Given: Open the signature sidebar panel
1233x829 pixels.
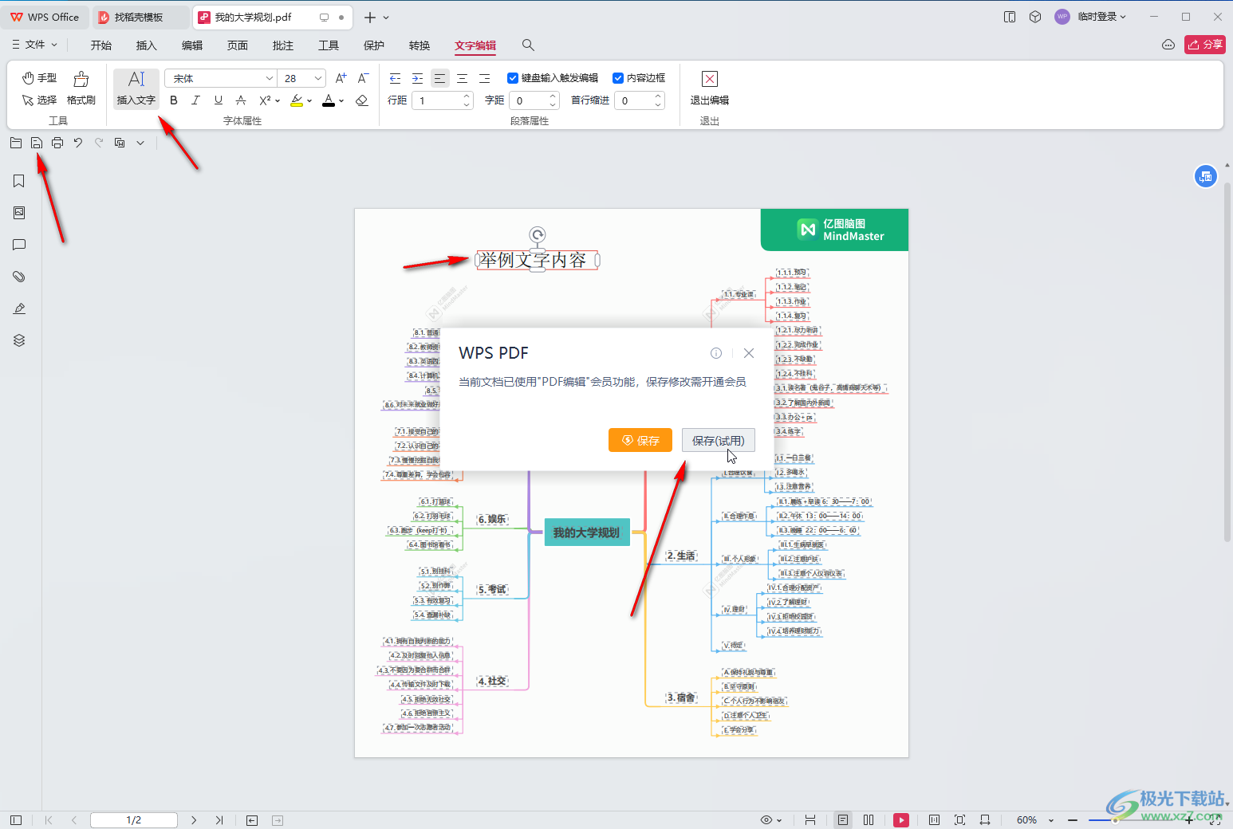Looking at the screenshot, I should 19,308.
